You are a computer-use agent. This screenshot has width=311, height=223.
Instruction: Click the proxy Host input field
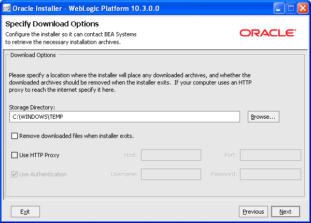[171, 155]
